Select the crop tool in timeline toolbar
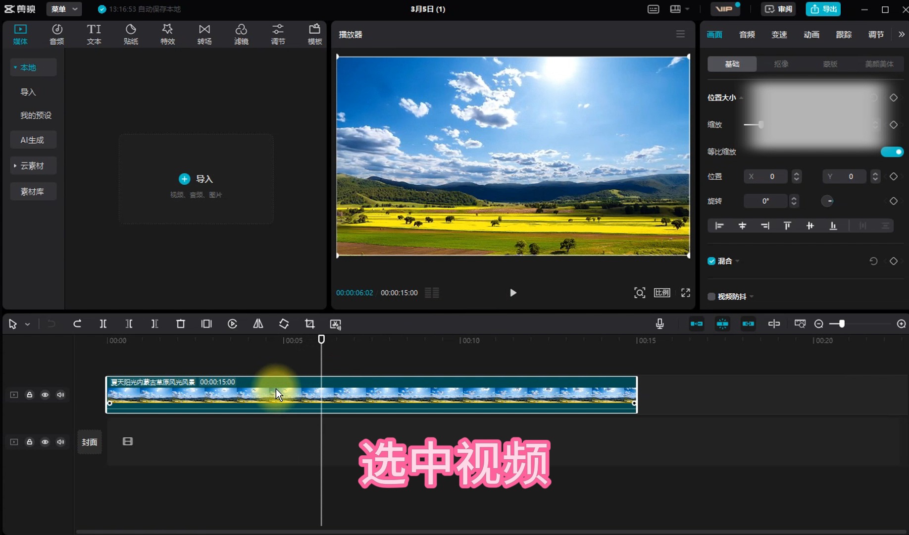The width and height of the screenshot is (909, 535). tap(309, 324)
